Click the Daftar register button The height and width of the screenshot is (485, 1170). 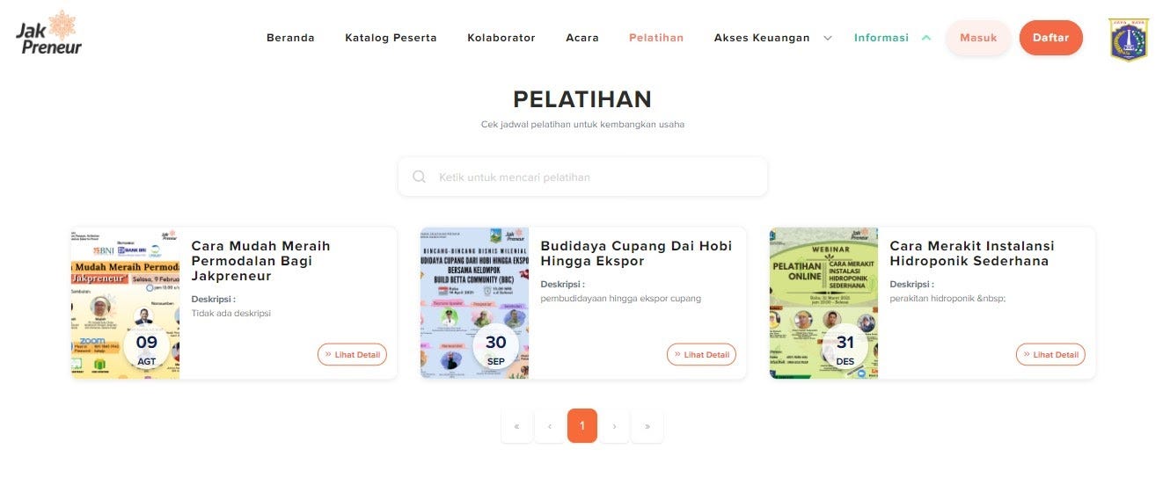point(1051,38)
